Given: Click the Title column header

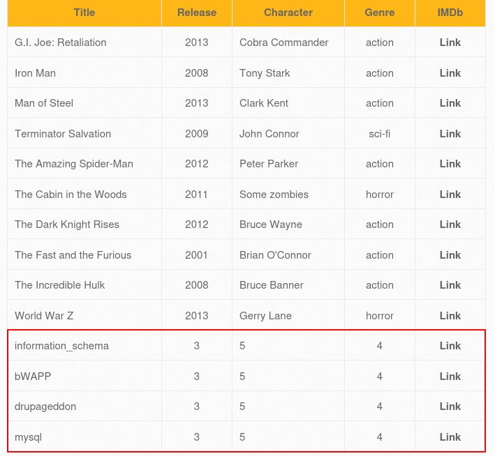Looking at the screenshot, I should 84,13.
